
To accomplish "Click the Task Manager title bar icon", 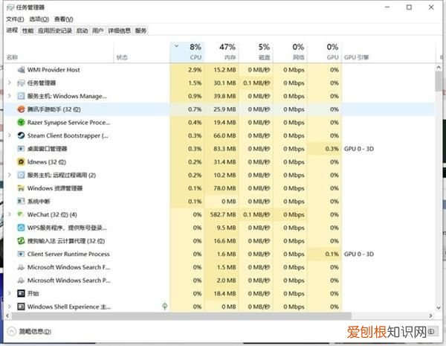I will point(11,7).
